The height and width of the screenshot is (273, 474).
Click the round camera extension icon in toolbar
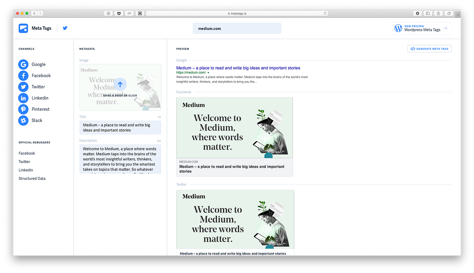tap(140, 13)
